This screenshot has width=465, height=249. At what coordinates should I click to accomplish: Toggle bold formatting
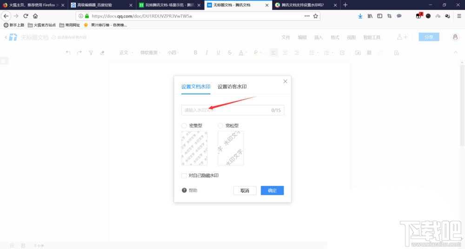click(195, 52)
